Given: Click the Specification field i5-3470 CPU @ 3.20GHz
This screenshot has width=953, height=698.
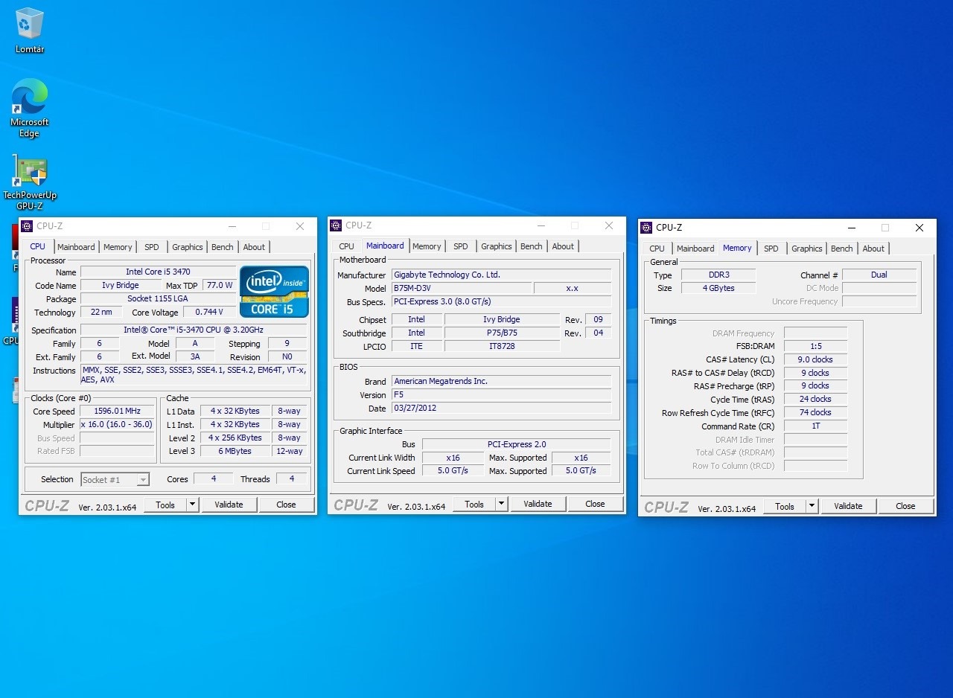Looking at the screenshot, I should pos(194,330).
